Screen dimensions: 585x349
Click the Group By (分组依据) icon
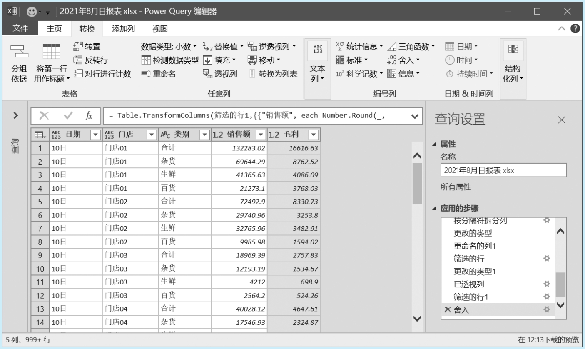[x=19, y=52]
